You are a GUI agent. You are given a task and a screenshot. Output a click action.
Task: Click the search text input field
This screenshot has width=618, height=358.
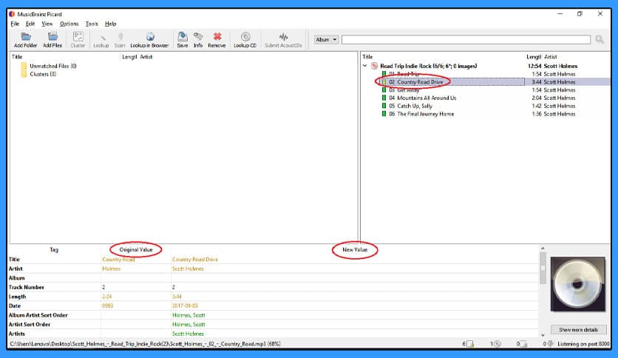pos(466,39)
